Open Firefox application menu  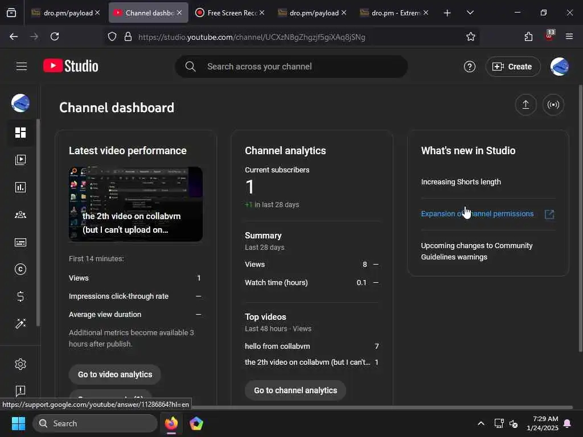(x=569, y=36)
